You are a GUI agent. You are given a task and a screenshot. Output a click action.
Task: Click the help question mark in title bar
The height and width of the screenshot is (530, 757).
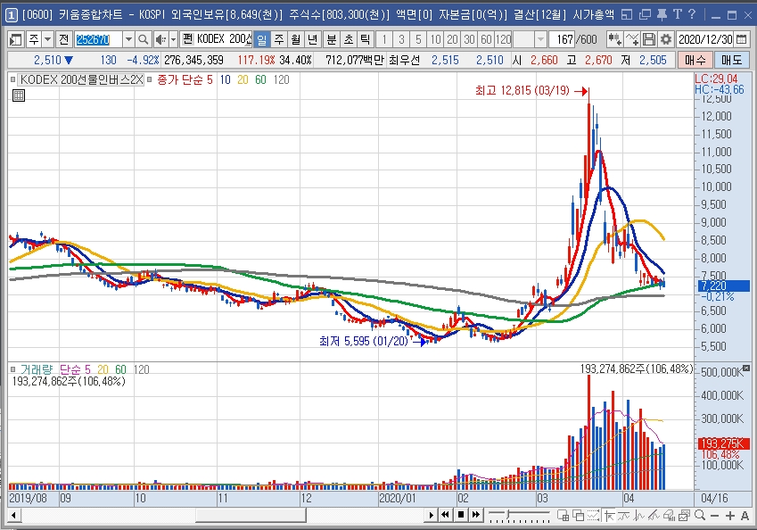[x=692, y=14]
